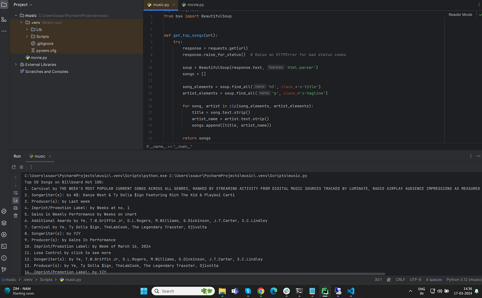Clear all output with trash icon
The height and width of the screenshot is (298, 482).
15,215
